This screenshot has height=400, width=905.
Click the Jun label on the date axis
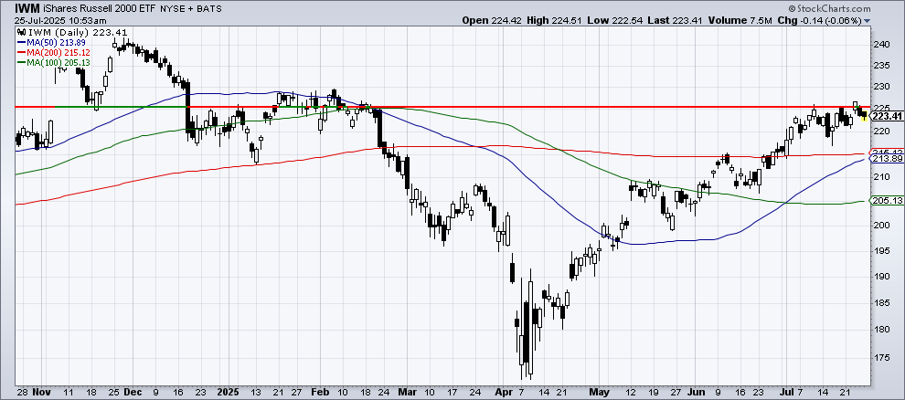point(696,390)
